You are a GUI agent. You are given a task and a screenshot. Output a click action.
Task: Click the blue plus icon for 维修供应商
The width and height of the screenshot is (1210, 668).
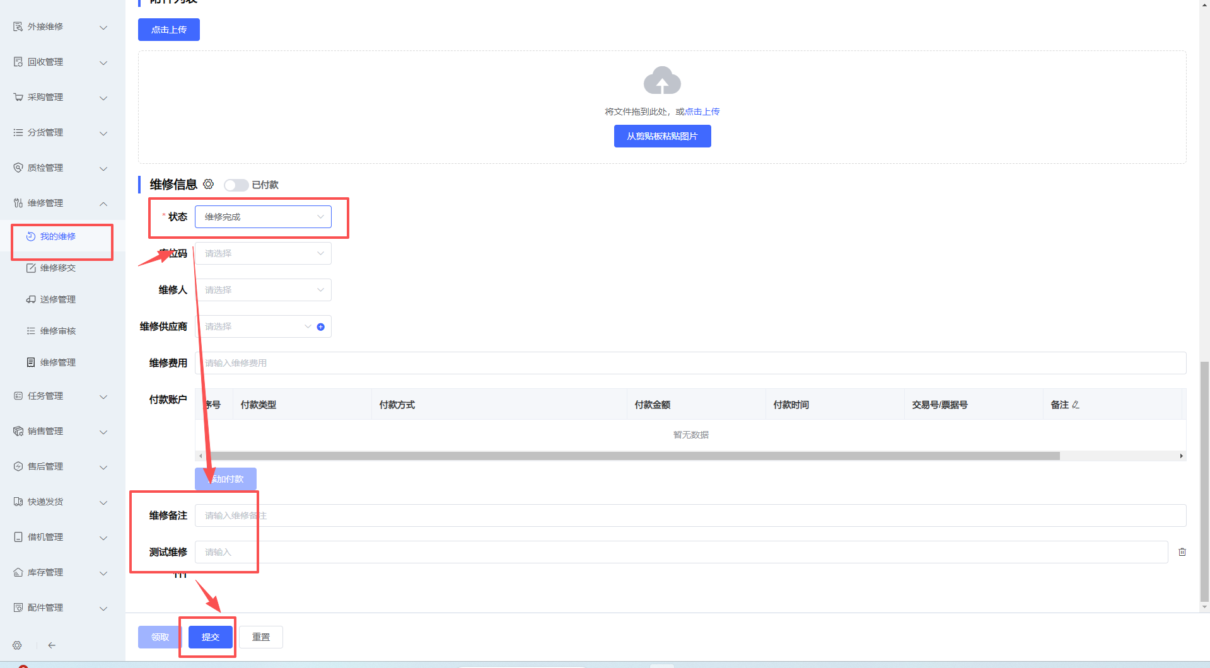(320, 326)
